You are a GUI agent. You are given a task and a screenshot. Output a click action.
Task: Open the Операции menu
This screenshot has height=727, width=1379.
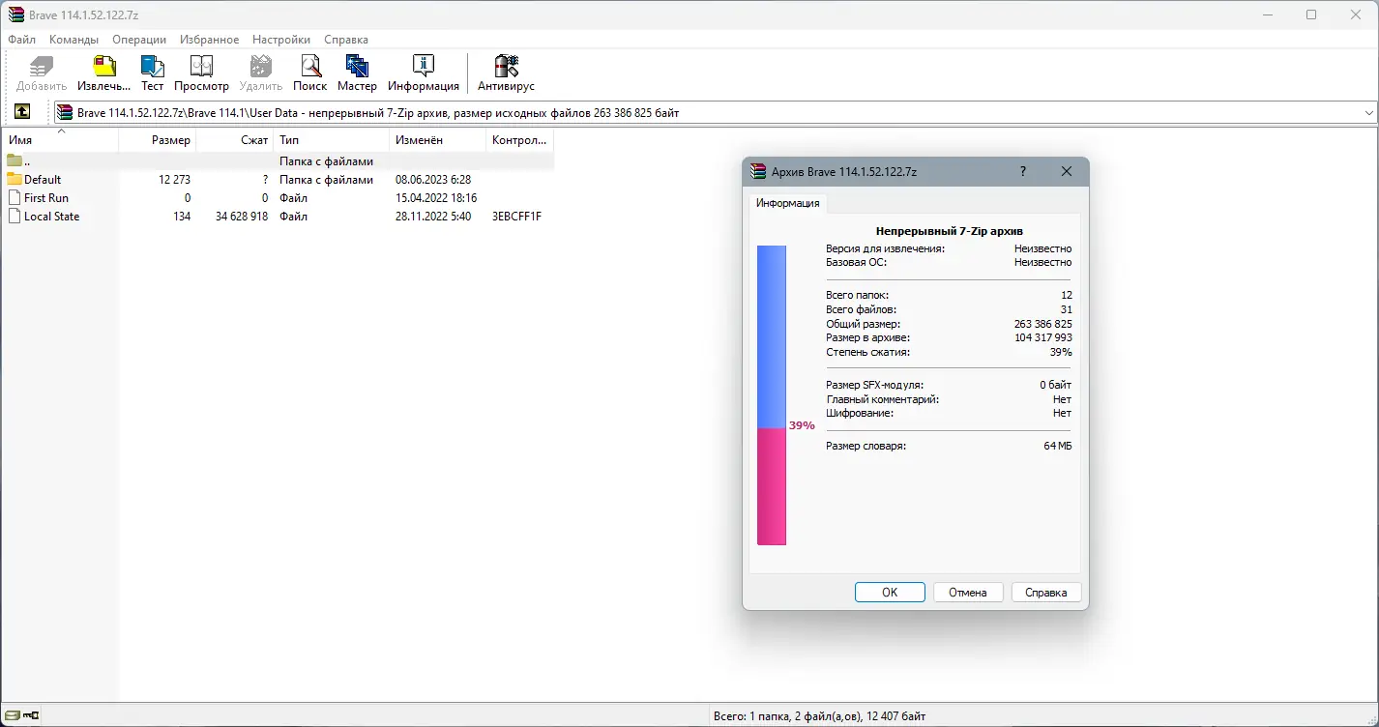139,40
